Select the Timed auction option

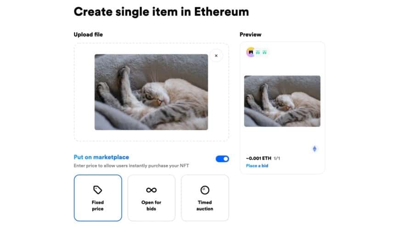tap(205, 198)
